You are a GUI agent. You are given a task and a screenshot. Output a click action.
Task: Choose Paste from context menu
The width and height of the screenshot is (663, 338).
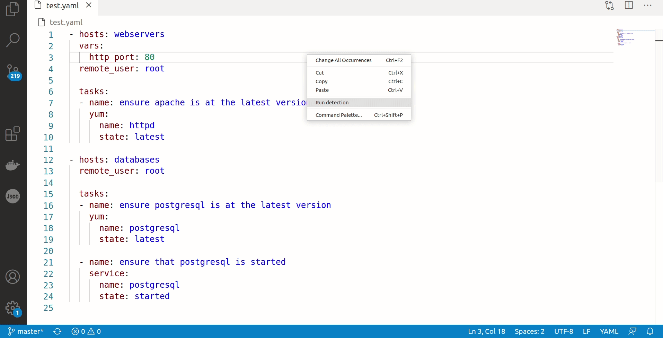pyautogui.click(x=359, y=90)
